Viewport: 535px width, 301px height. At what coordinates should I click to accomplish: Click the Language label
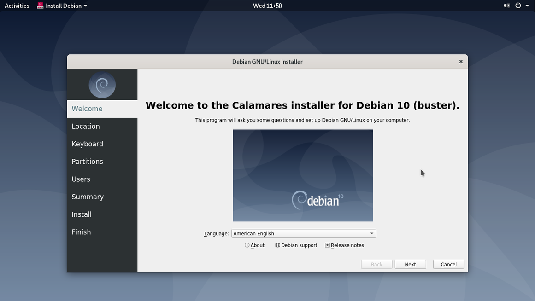tap(216, 233)
